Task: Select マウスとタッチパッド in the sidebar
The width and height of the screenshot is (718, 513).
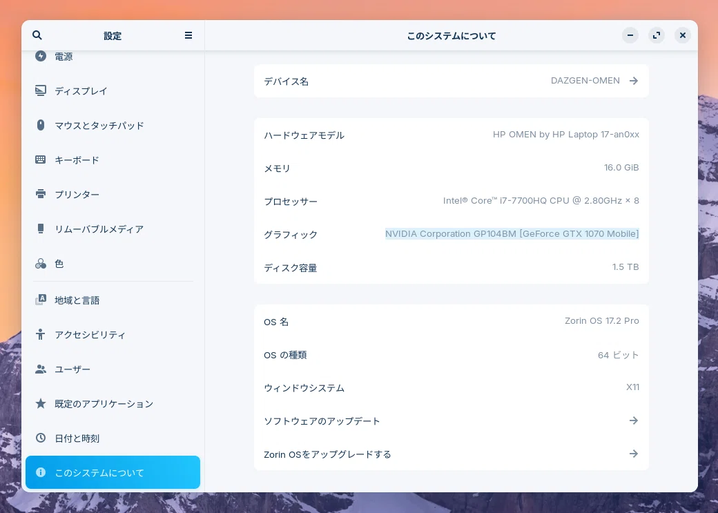Action: (113, 125)
